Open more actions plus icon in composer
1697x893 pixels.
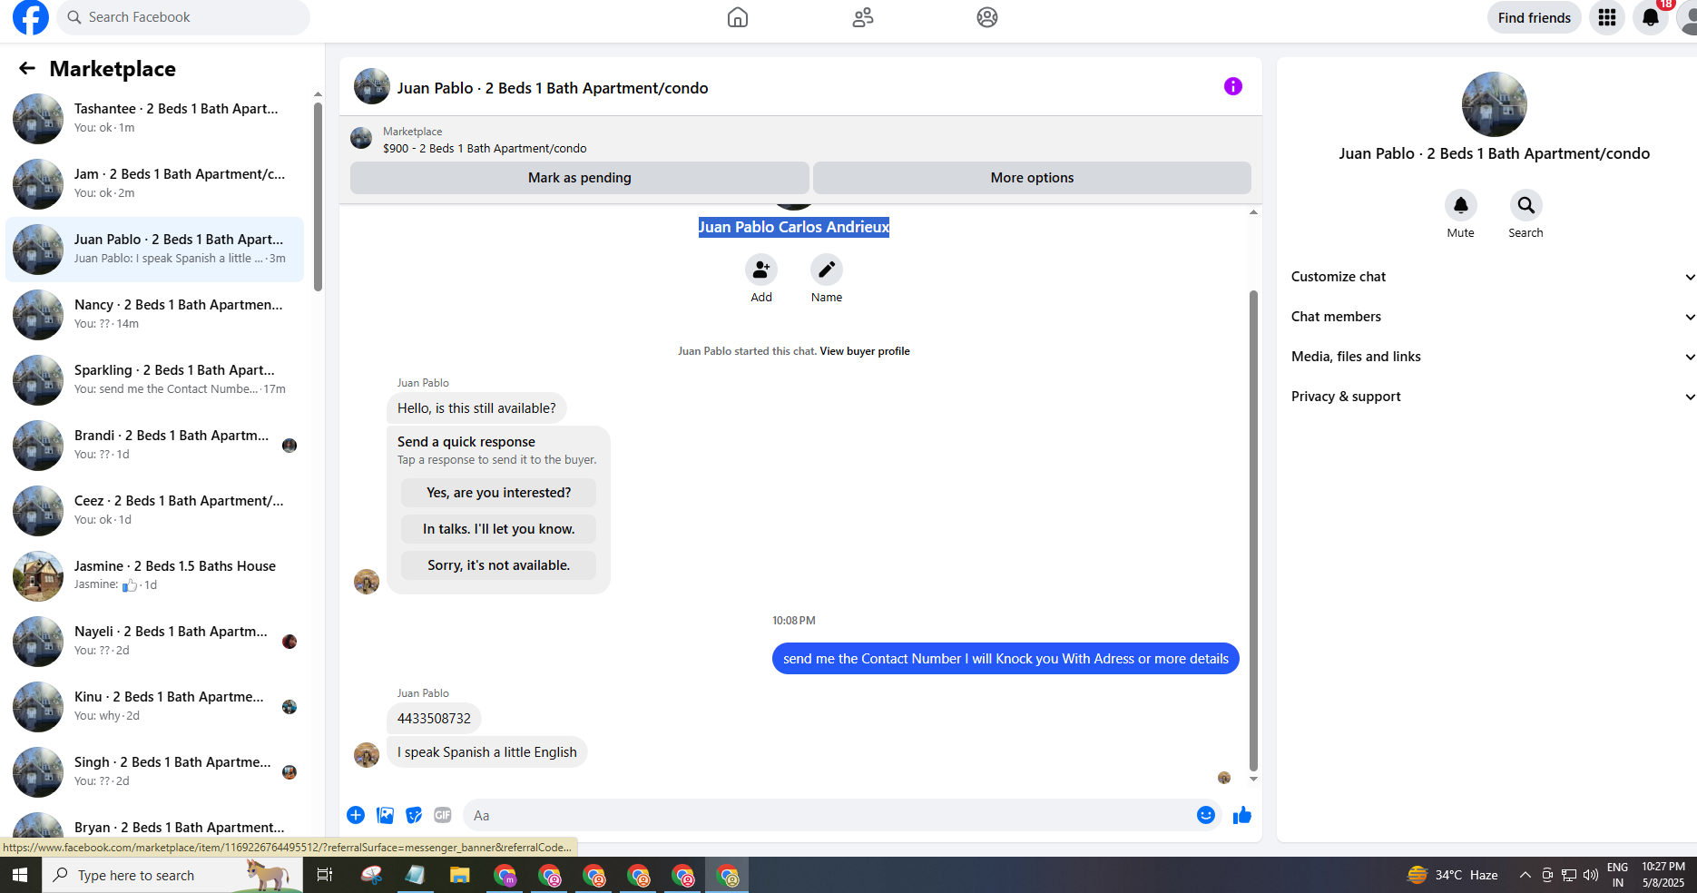click(x=356, y=815)
